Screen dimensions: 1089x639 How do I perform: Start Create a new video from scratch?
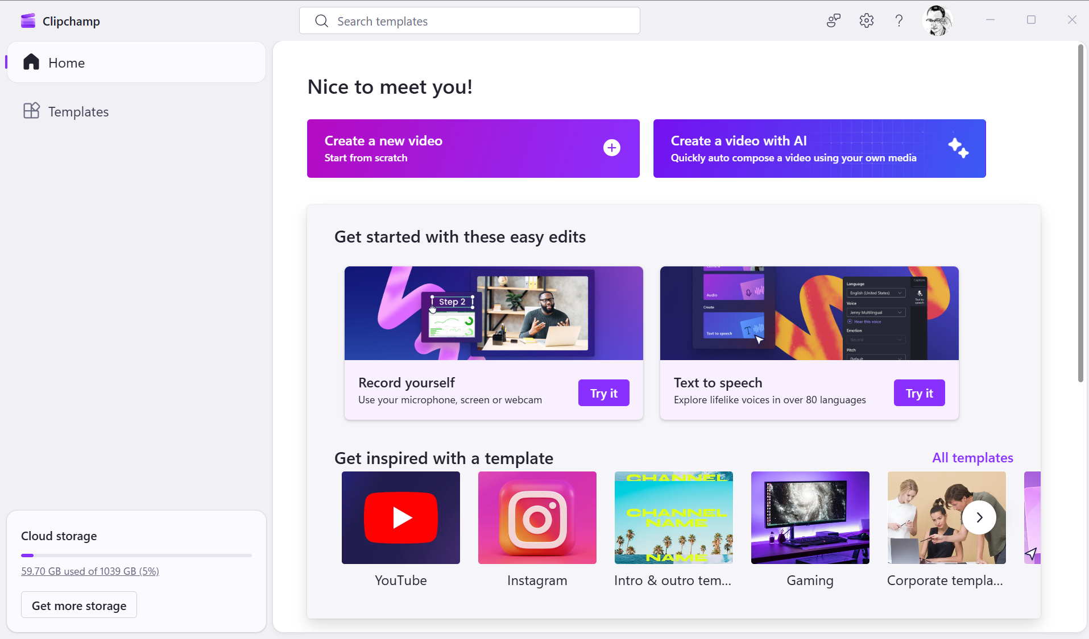coord(473,148)
